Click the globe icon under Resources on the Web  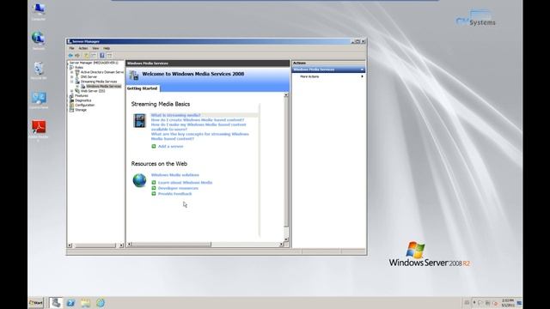(139, 180)
